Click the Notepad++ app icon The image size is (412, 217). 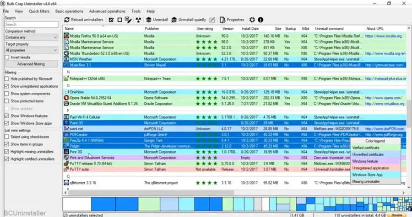coord(66,79)
